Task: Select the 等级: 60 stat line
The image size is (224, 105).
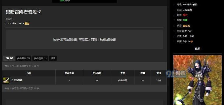Action: (187, 4)
